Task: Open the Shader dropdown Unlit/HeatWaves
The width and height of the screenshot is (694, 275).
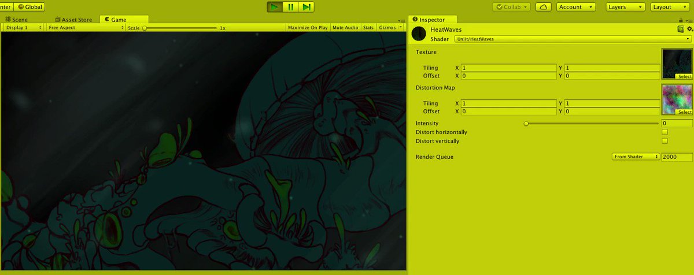Action: coord(573,39)
